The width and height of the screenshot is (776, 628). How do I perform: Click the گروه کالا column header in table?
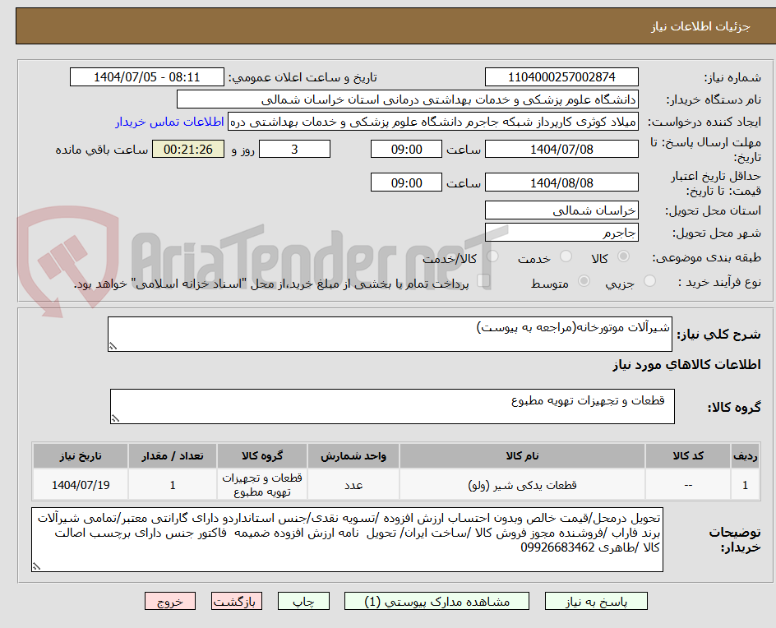click(261, 455)
